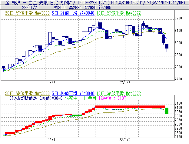The width and height of the screenshot is (189, 144).
Task: Select the date 22/01/21 in the info bar
Action: [x=30, y=8]
